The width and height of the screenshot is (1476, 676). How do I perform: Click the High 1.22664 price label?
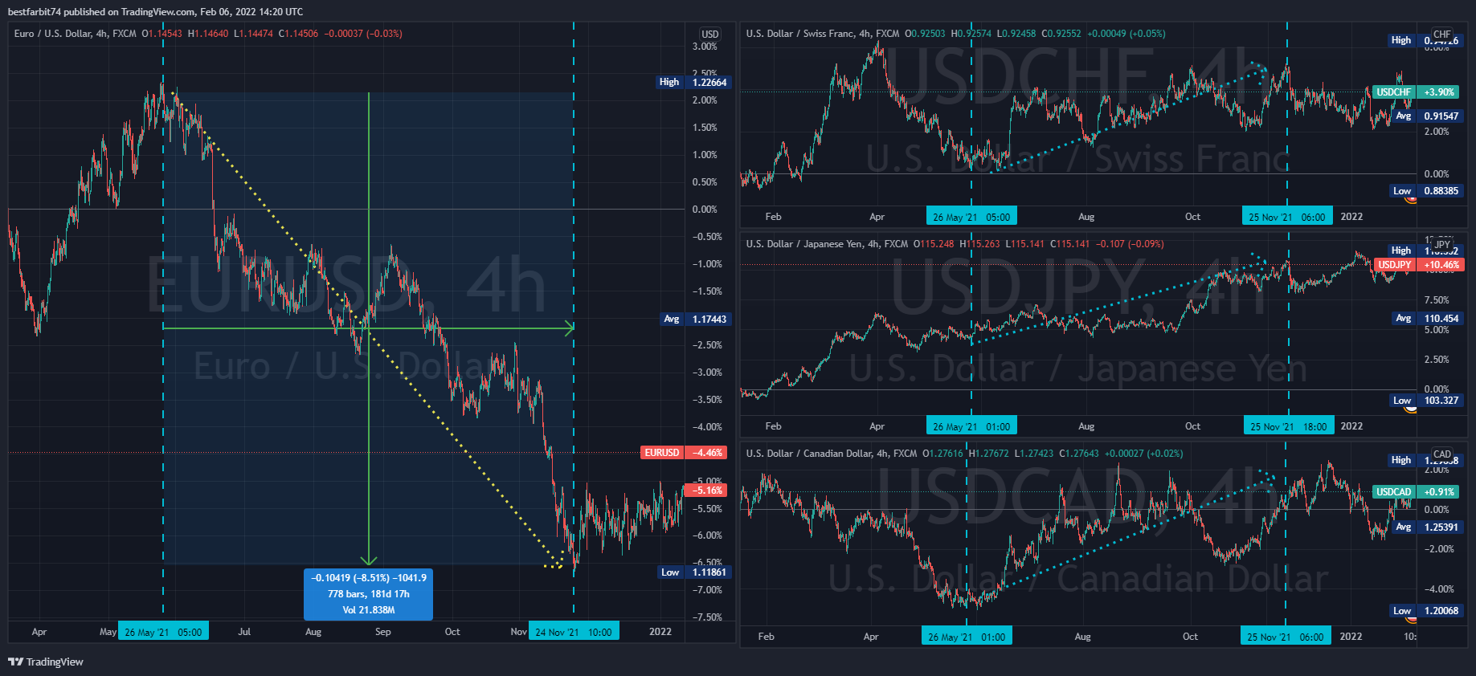point(693,82)
